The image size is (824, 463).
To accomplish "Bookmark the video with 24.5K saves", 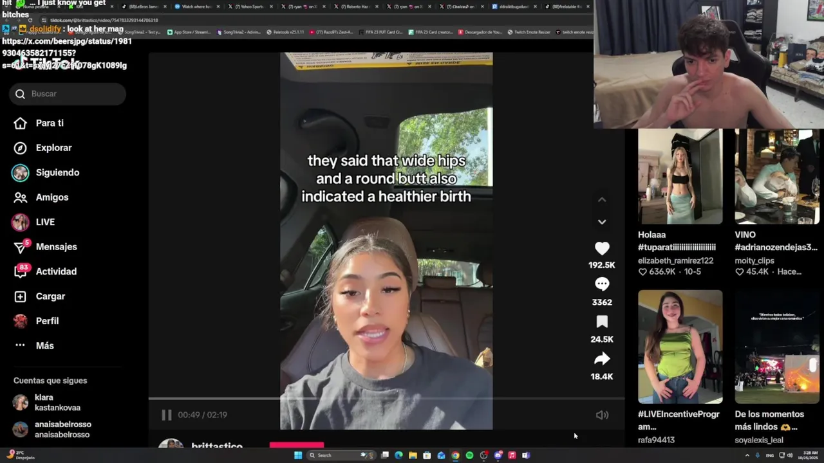I will pos(602,322).
